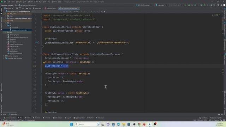Open Project panel settings gear
Viewport: 226px width, 127px height.
coord(27,8)
